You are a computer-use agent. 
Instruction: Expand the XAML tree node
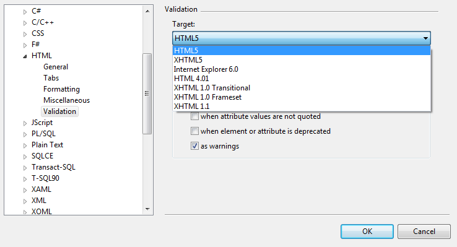pos(25,190)
